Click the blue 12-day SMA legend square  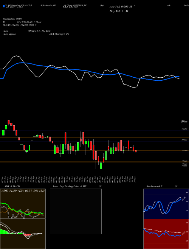tap(4, 6)
